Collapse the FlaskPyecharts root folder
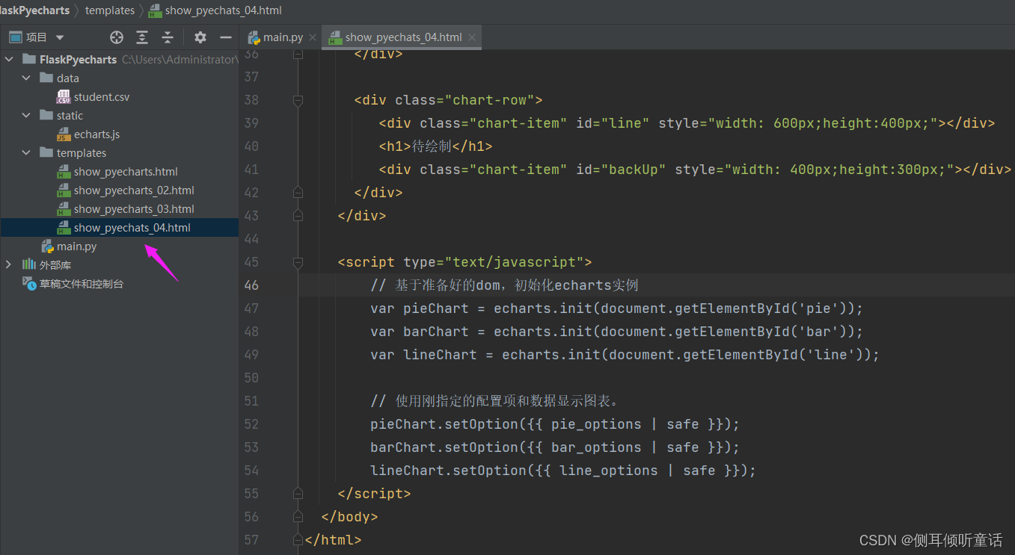 click(9, 59)
